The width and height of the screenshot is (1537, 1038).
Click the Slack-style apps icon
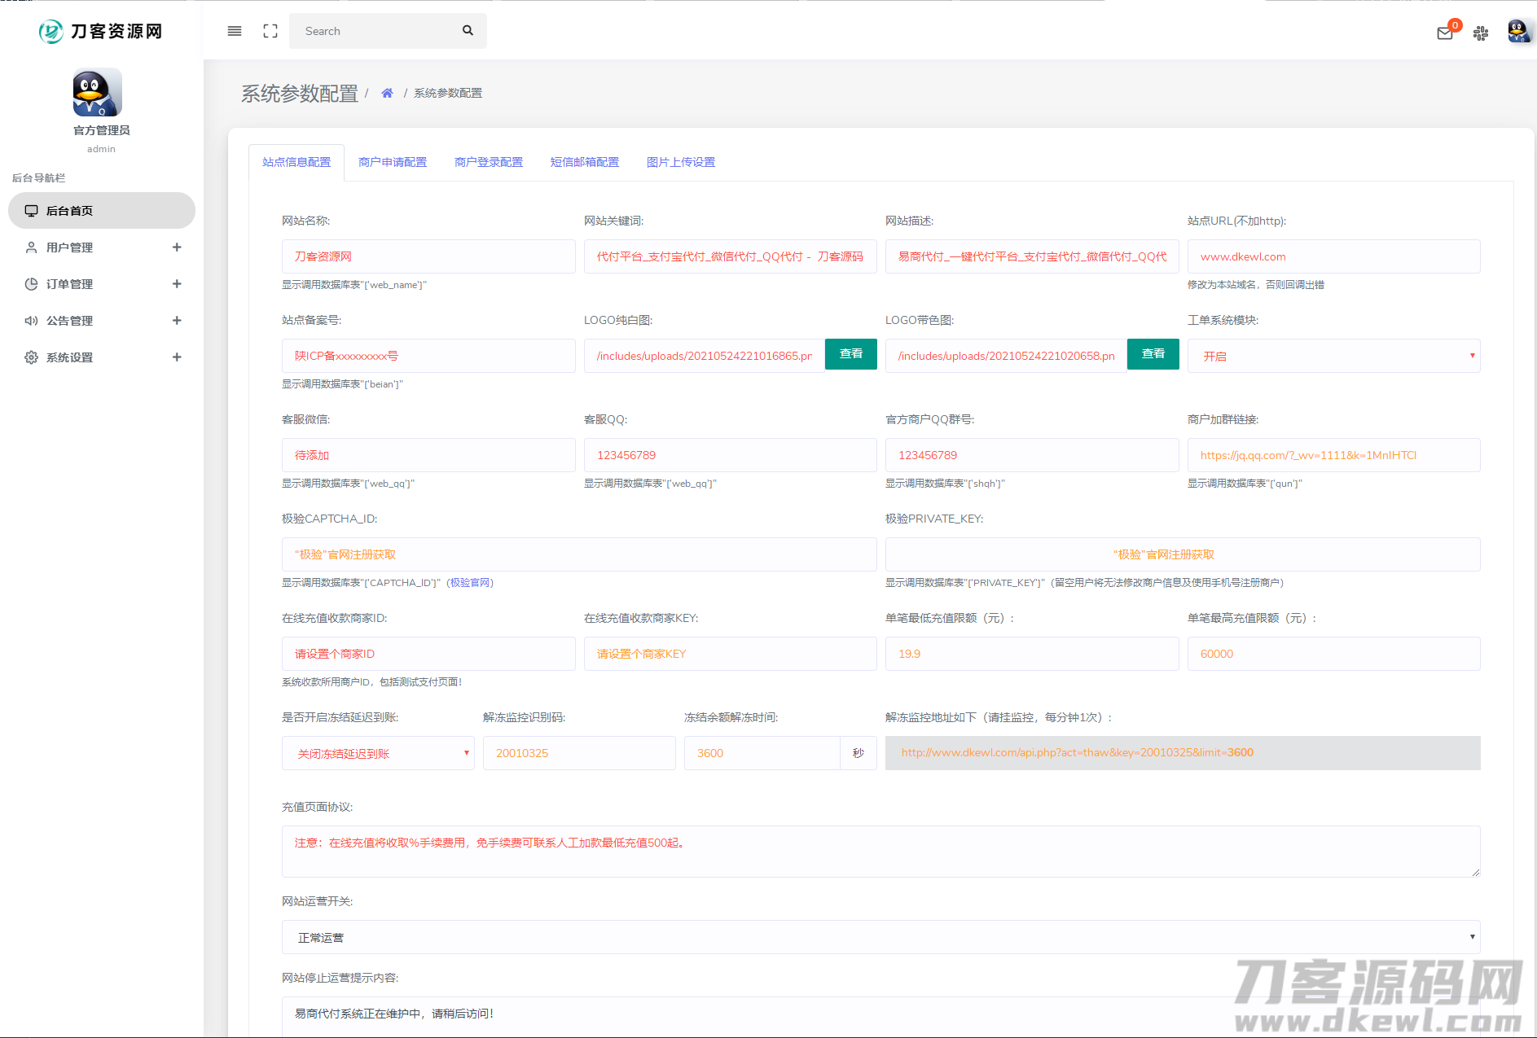pos(1481,33)
